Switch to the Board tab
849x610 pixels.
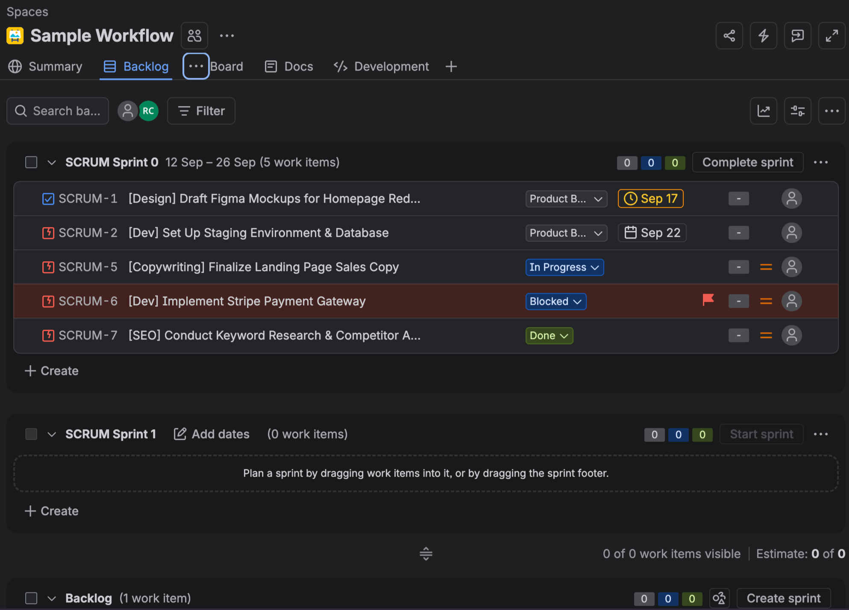pos(226,67)
